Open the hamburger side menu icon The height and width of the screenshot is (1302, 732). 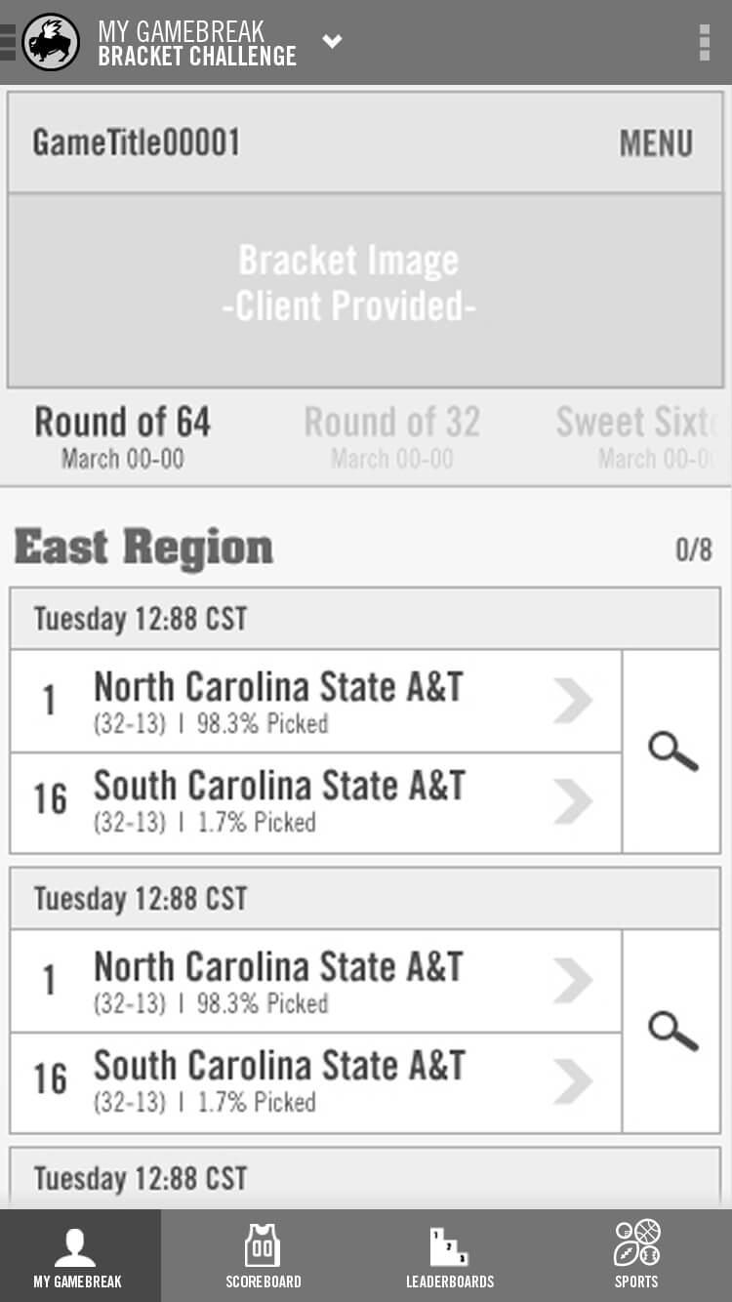coord(8,42)
